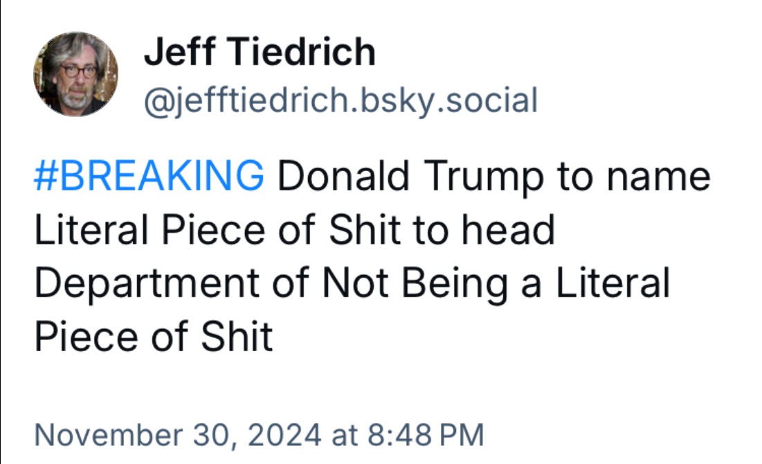Click the word November in timestamp
The width and height of the screenshot is (762, 464).
click(x=109, y=435)
